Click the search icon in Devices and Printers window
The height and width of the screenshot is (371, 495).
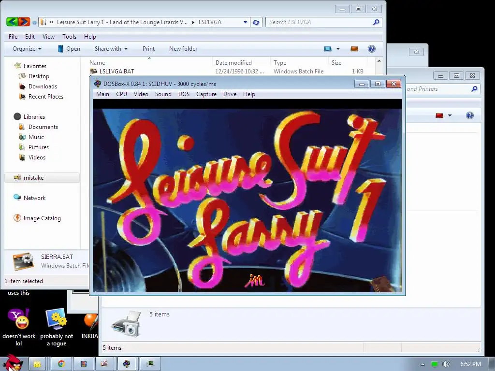click(474, 89)
